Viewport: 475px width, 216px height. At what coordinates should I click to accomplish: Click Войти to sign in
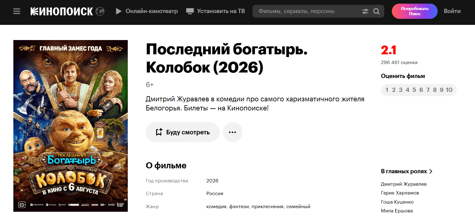pos(452,11)
